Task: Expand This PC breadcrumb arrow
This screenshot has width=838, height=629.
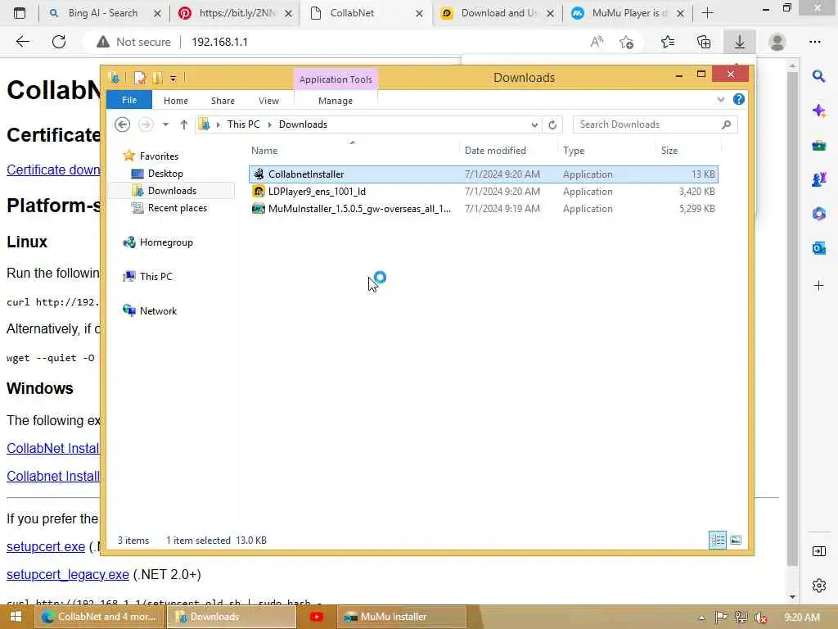Action: (269, 124)
